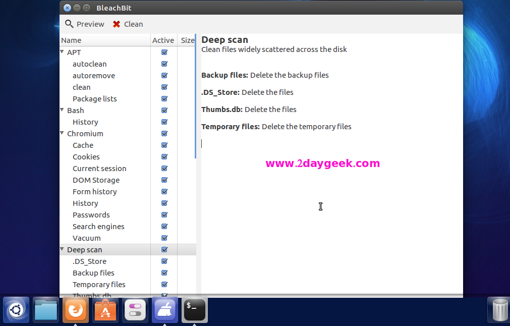This screenshot has height=326, width=510.
Task: Select the Backup files tree item
Action: 93,274
